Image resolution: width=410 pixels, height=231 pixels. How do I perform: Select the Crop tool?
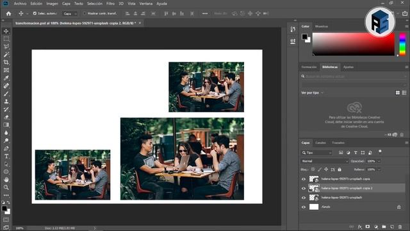(x=6, y=62)
